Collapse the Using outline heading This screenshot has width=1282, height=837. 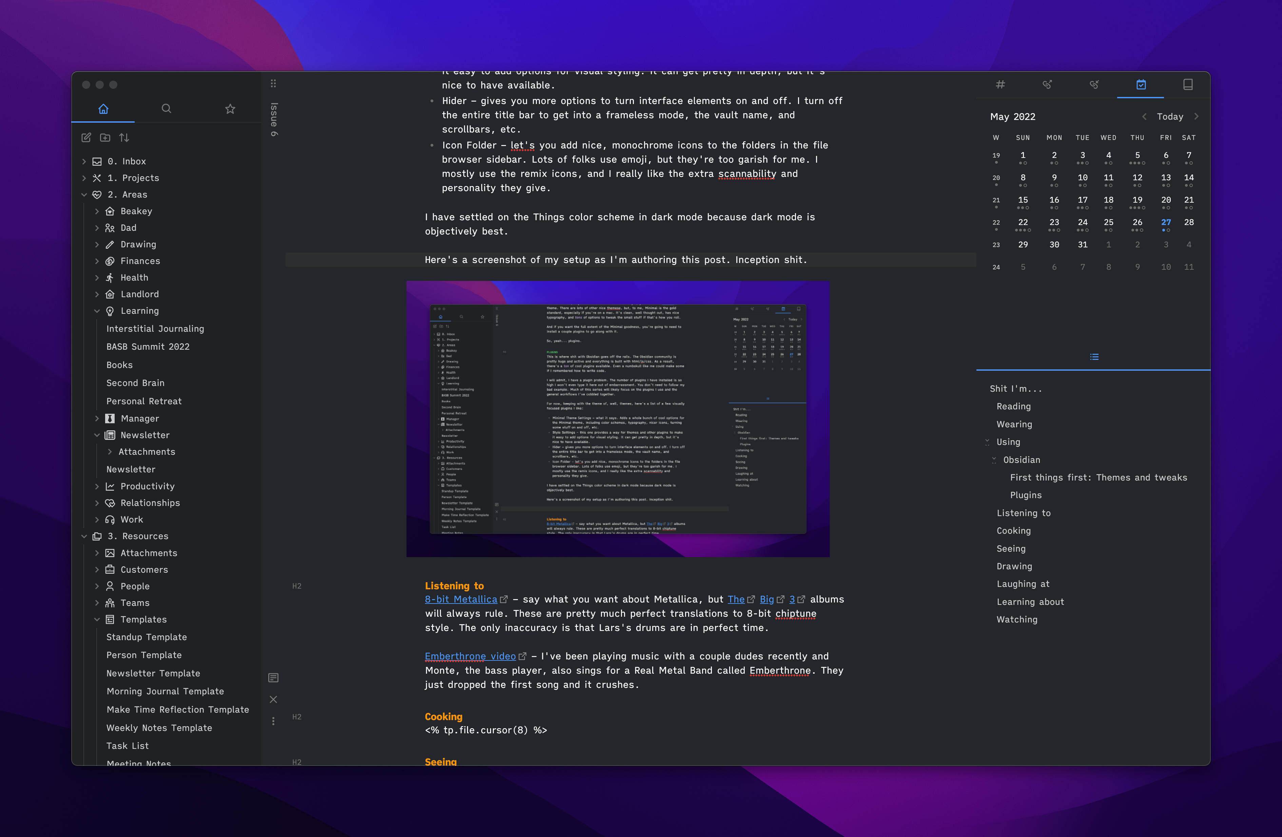pyautogui.click(x=987, y=442)
